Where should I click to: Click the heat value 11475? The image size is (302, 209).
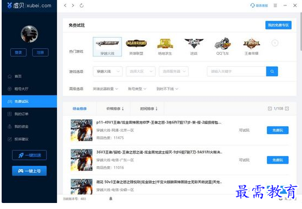[119, 138]
